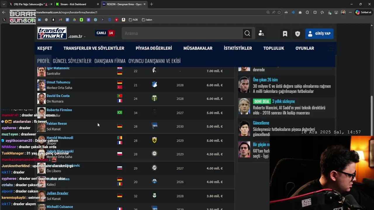The image size is (374, 210).
Task: Click the Sohbet et Copilot button
Action: tap(363, 12)
